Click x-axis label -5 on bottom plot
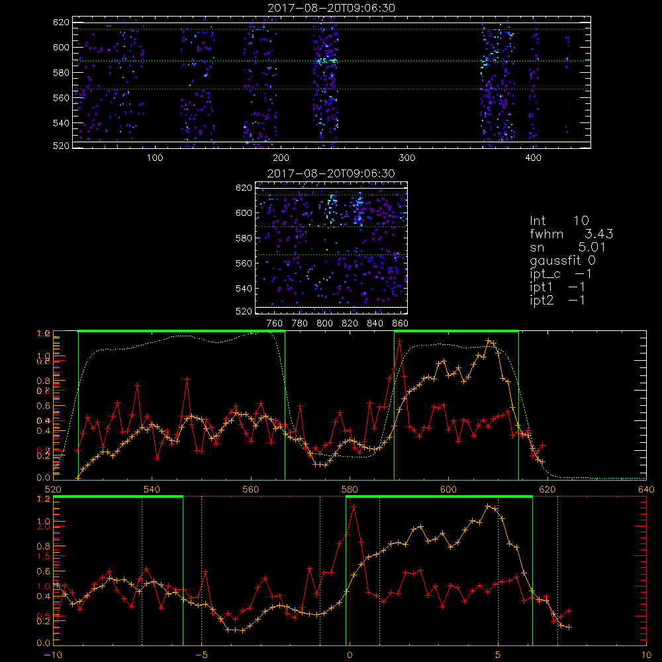 click(x=201, y=655)
